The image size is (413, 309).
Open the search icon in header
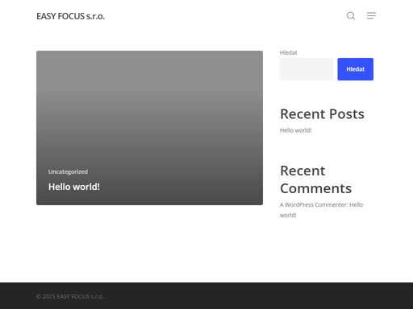point(351,16)
